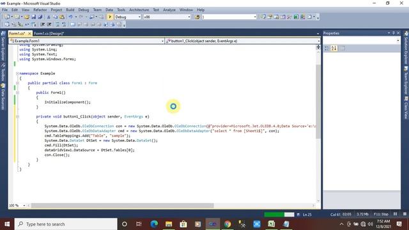Show categorized view in Properties panel
This screenshot has width=409, height=230.
tap(327, 49)
